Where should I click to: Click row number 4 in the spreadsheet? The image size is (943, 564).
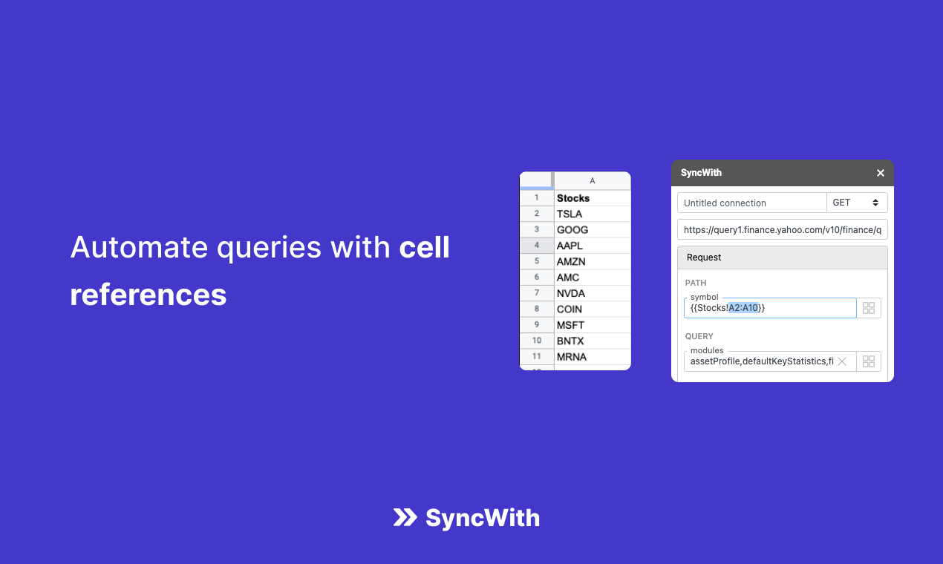point(536,245)
